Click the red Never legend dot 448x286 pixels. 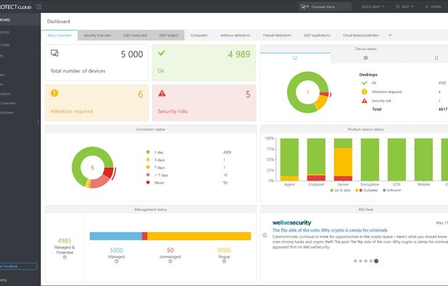(x=148, y=182)
